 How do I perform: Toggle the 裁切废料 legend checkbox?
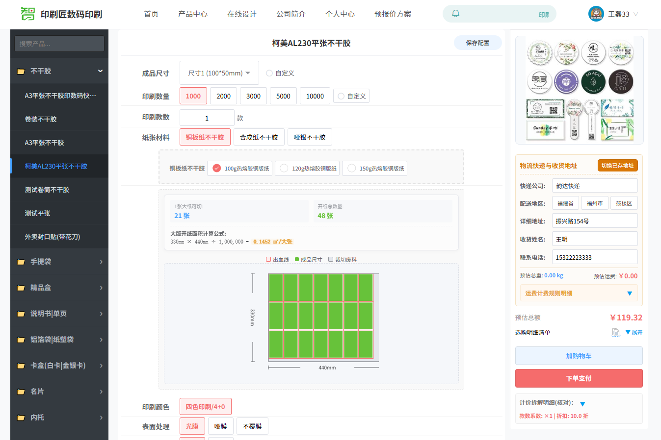(331, 259)
